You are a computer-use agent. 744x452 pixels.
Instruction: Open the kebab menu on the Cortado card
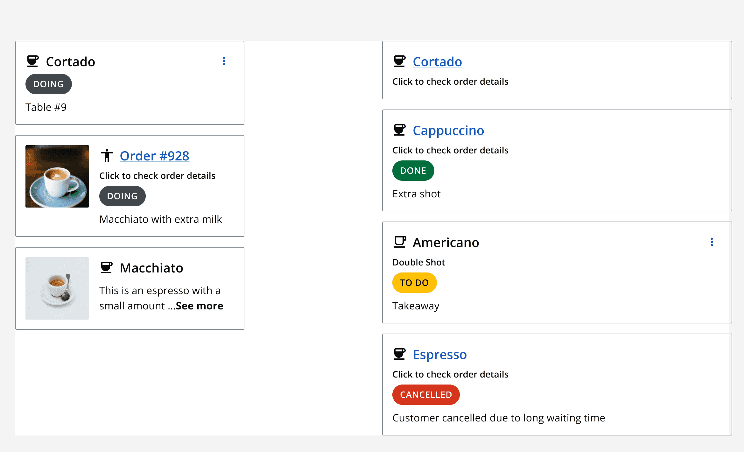[x=224, y=61]
